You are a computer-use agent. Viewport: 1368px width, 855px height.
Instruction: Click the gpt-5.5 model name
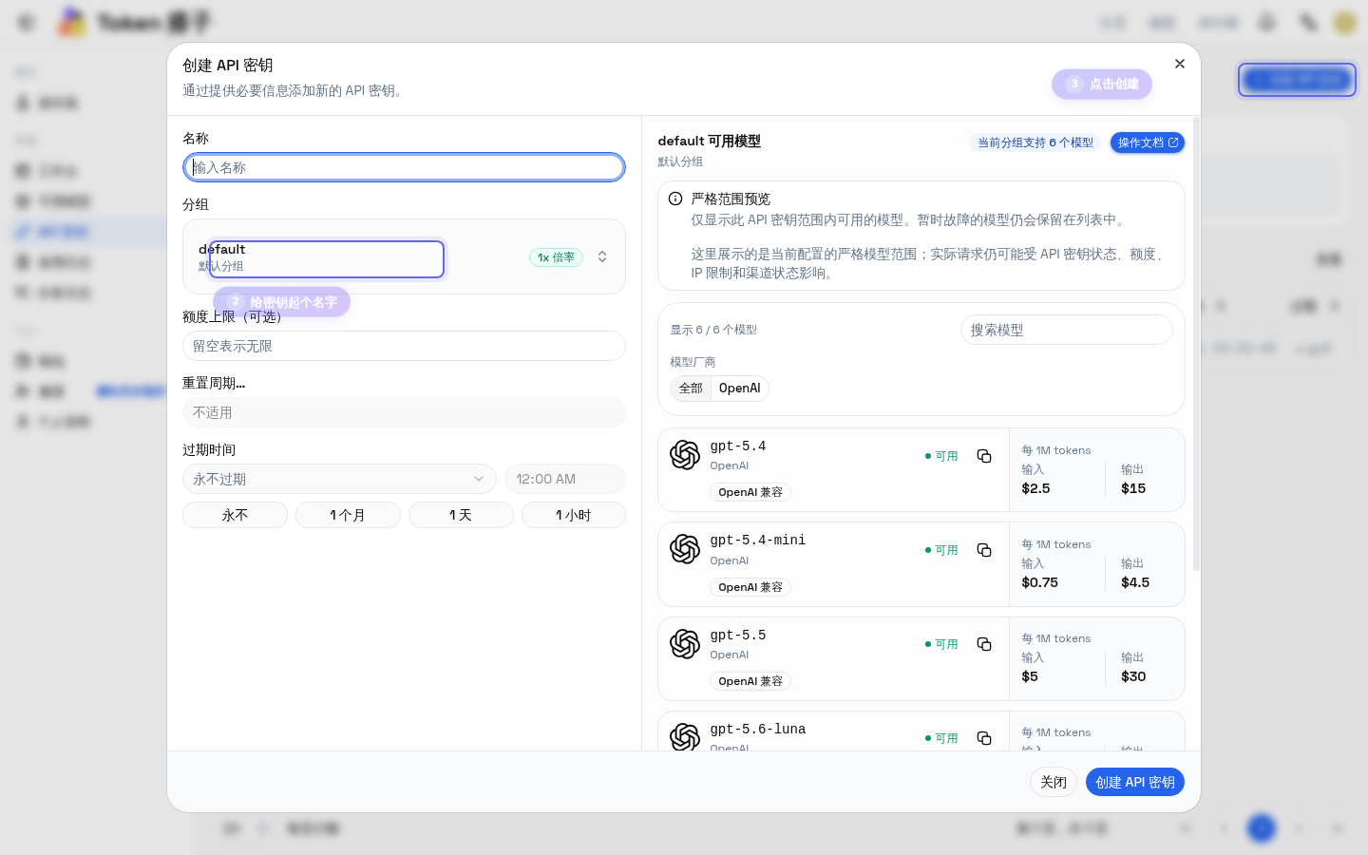click(738, 635)
